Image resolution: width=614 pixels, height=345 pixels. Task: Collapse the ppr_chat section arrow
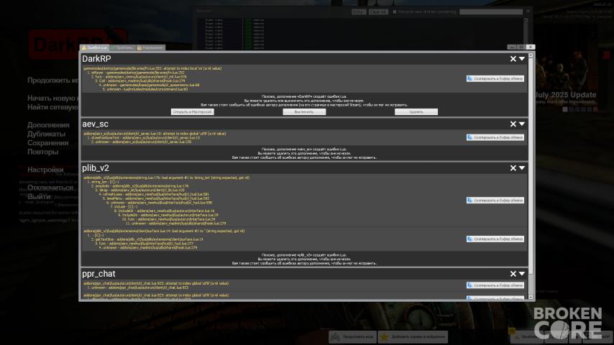[522, 274]
